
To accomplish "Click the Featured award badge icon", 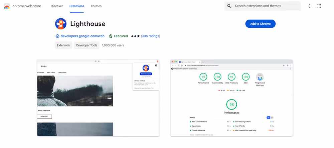I will [x=111, y=36].
